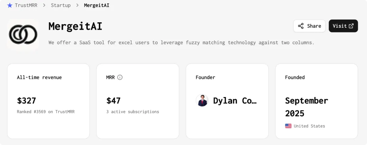Select the MergeitAI breadcrumb text

(97, 5)
